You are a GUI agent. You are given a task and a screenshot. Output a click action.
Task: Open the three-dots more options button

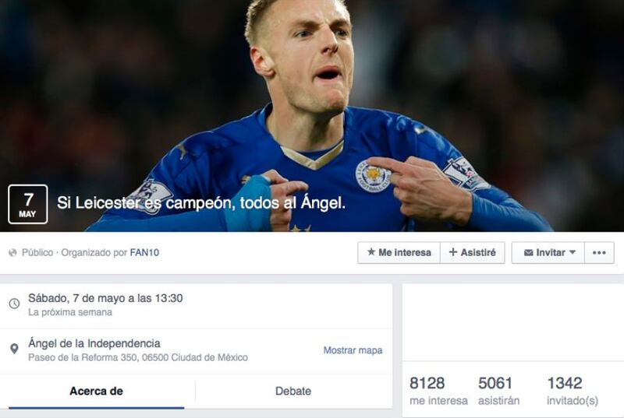[x=599, y=252]
